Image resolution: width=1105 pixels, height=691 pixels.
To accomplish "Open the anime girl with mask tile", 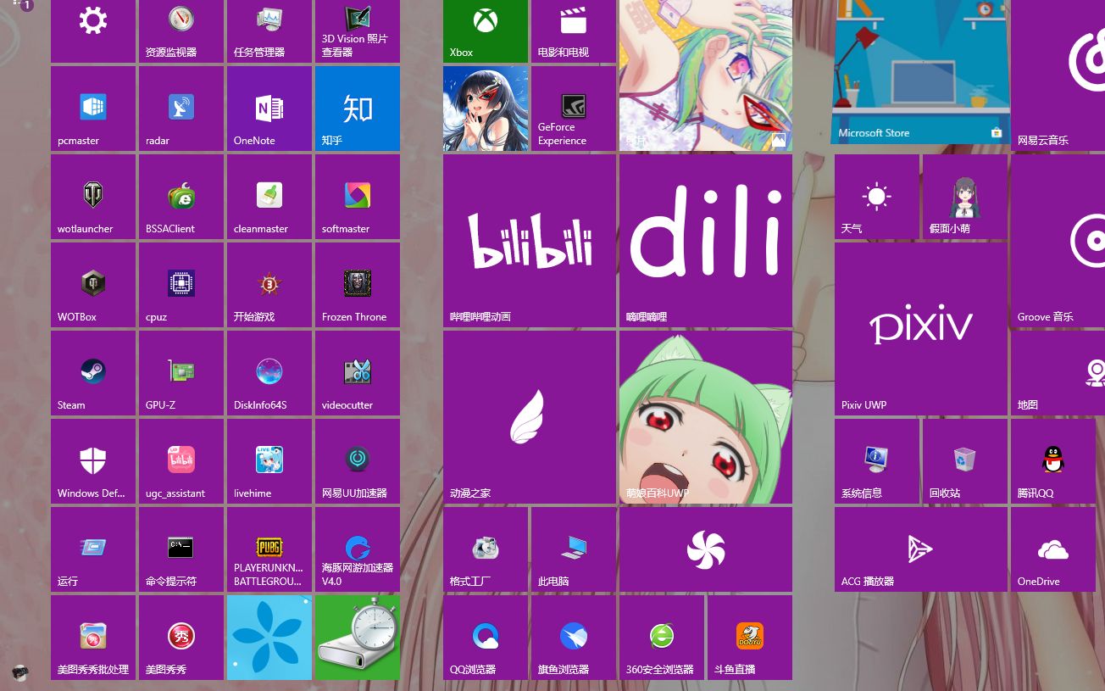I will [x=486, y=109].
